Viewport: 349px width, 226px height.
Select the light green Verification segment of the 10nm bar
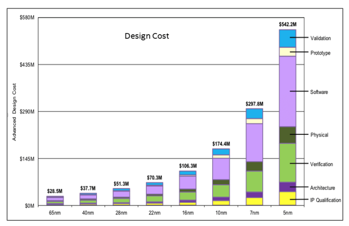(x=221, y=190)
